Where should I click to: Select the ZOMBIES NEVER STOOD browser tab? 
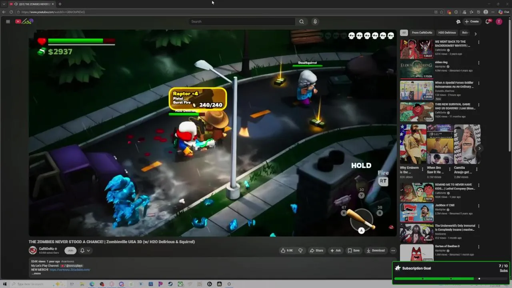coord(32,4)
